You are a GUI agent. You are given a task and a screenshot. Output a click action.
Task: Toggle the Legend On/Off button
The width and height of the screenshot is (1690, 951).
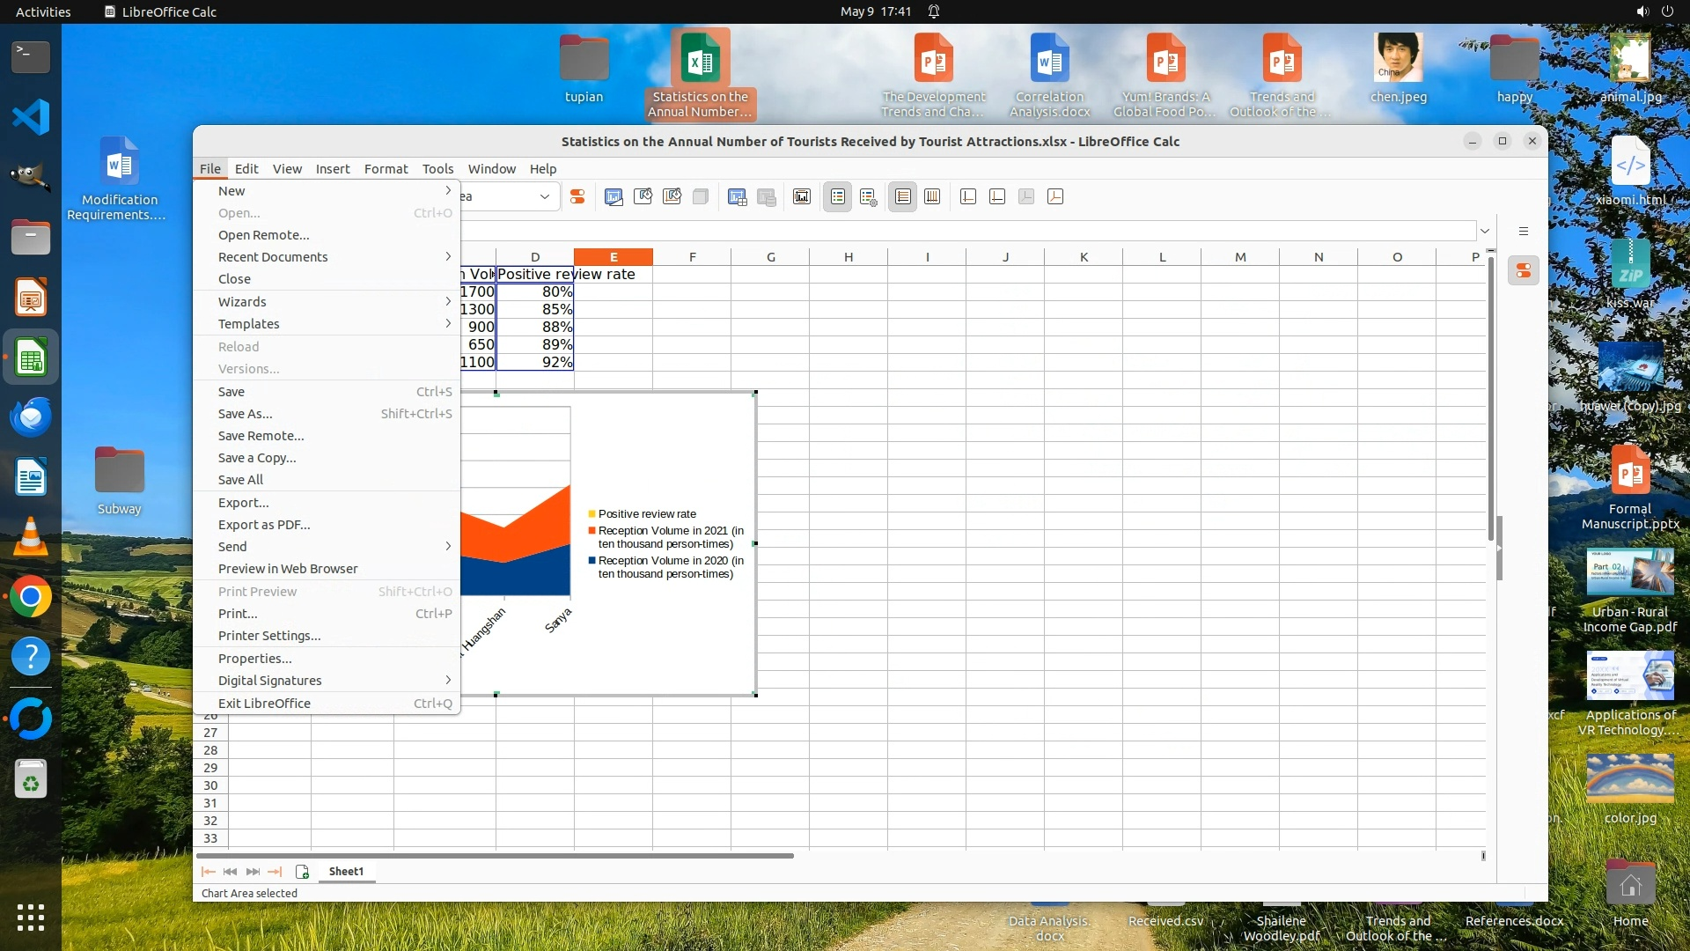click(837, 197)
